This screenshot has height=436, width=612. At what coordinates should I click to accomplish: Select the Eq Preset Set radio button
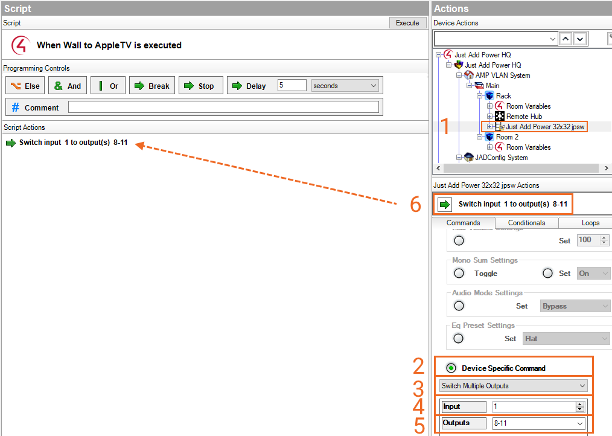click(x=459, y=338)
